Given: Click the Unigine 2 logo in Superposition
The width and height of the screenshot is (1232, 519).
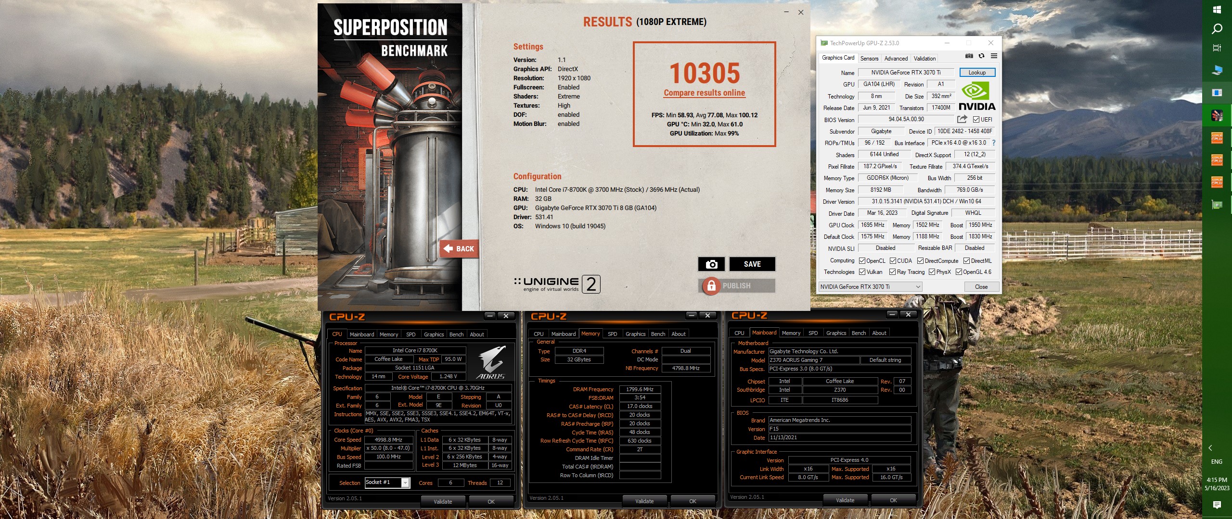Looking at the screenshot, I should 557,284.
